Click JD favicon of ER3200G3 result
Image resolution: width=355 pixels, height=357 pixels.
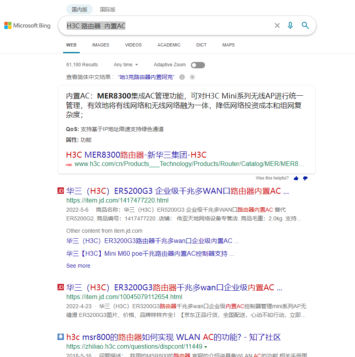(61, 288)
